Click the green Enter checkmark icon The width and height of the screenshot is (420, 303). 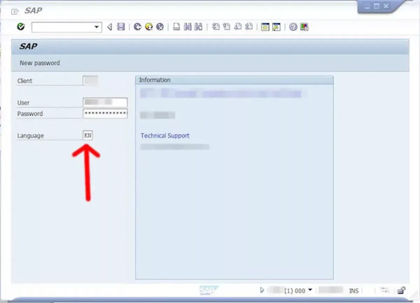tap(21, 27)
